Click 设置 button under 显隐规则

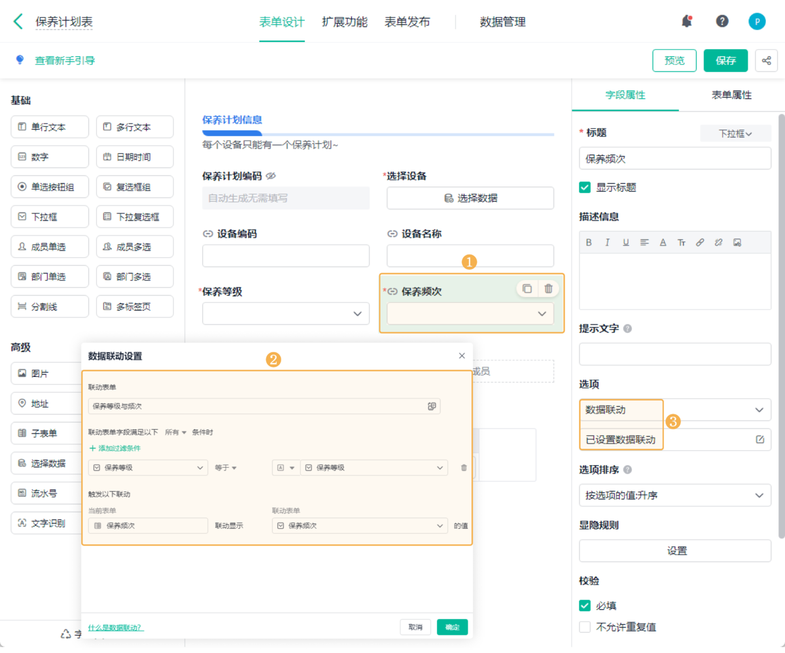675,551
